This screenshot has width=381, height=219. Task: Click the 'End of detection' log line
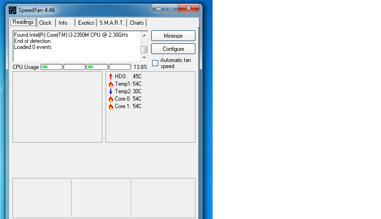pyautogui.click(x=32, y=41)
